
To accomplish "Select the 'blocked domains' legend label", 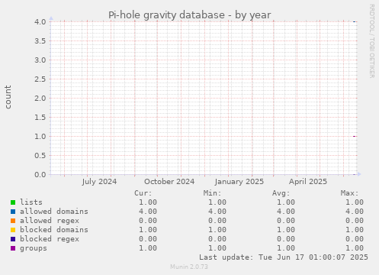I will (54, 230).
